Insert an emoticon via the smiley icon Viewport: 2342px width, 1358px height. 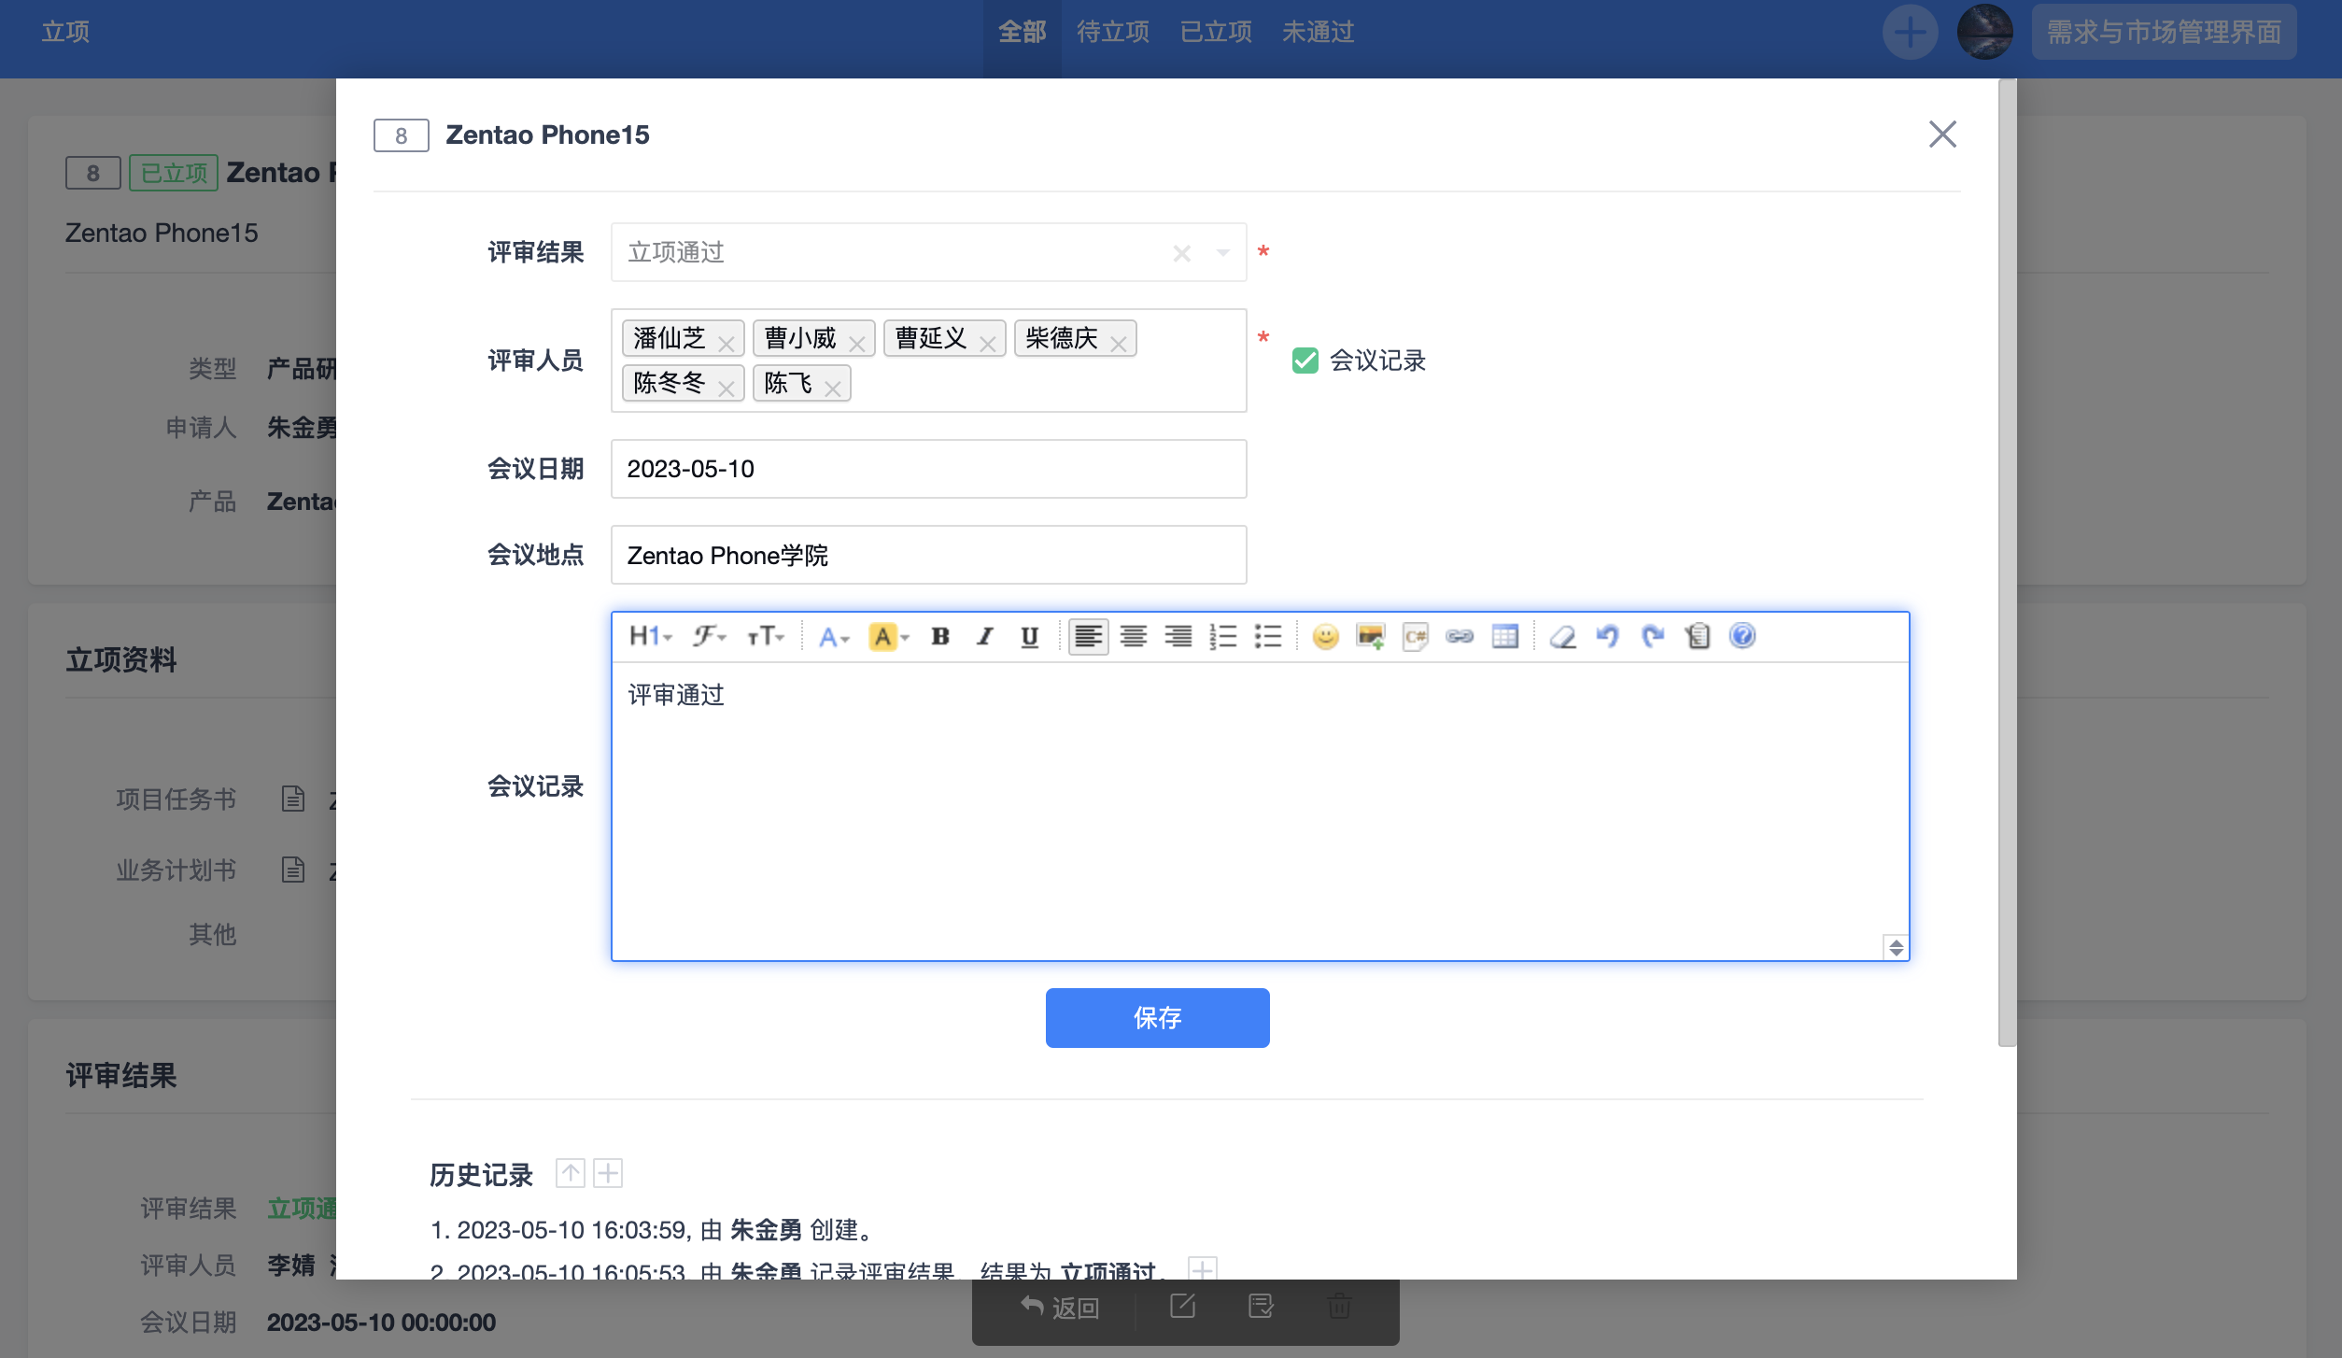[1325, 637]
